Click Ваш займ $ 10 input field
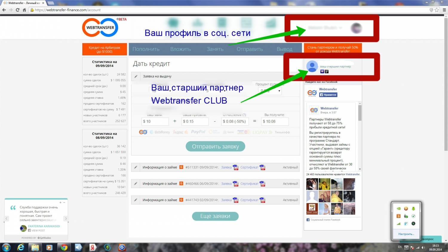The width and height of the screenshot is (448, 252). [x=155, y=121]
